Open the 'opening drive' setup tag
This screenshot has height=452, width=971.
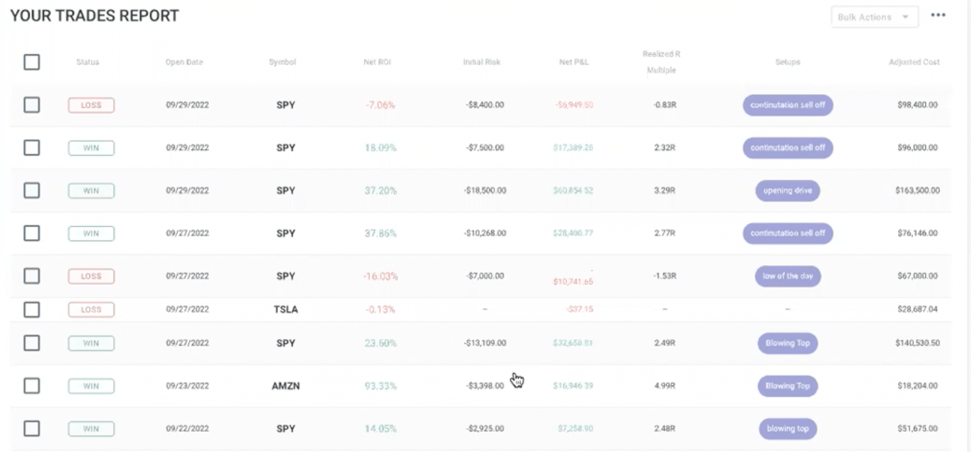click(787, 190)
